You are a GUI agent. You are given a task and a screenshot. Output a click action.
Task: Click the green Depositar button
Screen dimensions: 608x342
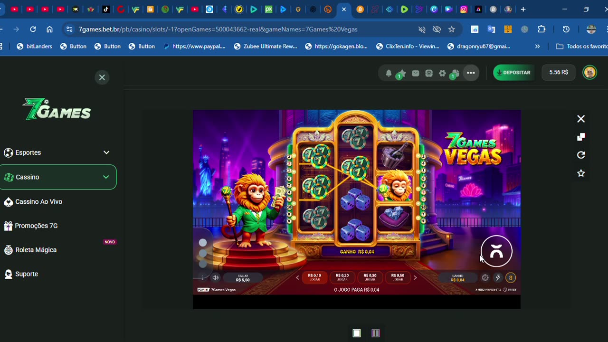pos(513,73)
